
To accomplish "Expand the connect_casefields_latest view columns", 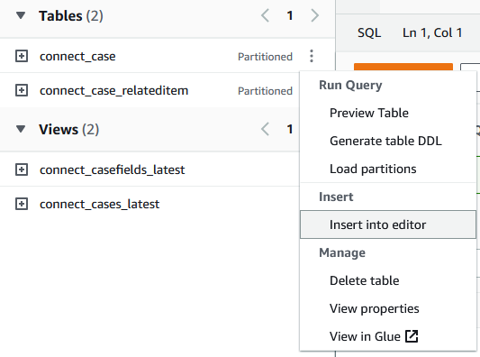I will [22, 169].
